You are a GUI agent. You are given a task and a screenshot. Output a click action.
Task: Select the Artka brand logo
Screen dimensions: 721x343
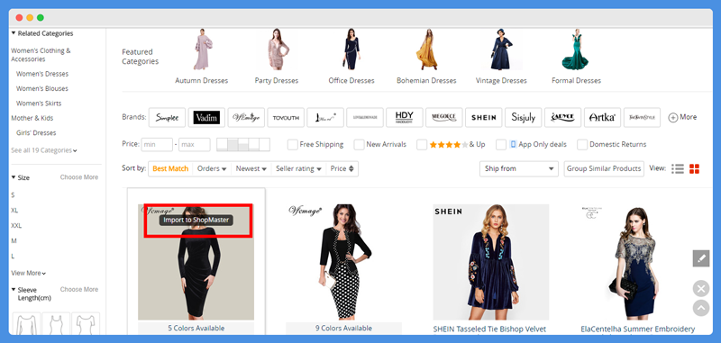[x=602, y=118]
